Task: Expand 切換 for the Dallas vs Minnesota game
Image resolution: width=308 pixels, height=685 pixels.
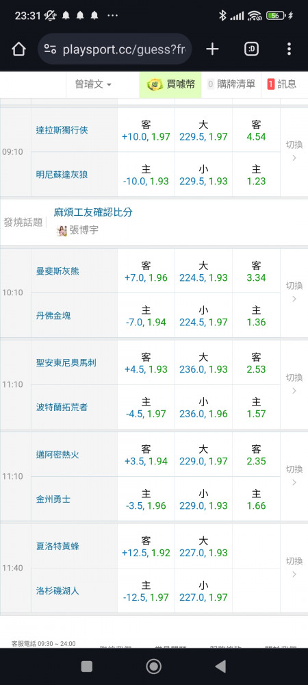Action: (294, 151)
